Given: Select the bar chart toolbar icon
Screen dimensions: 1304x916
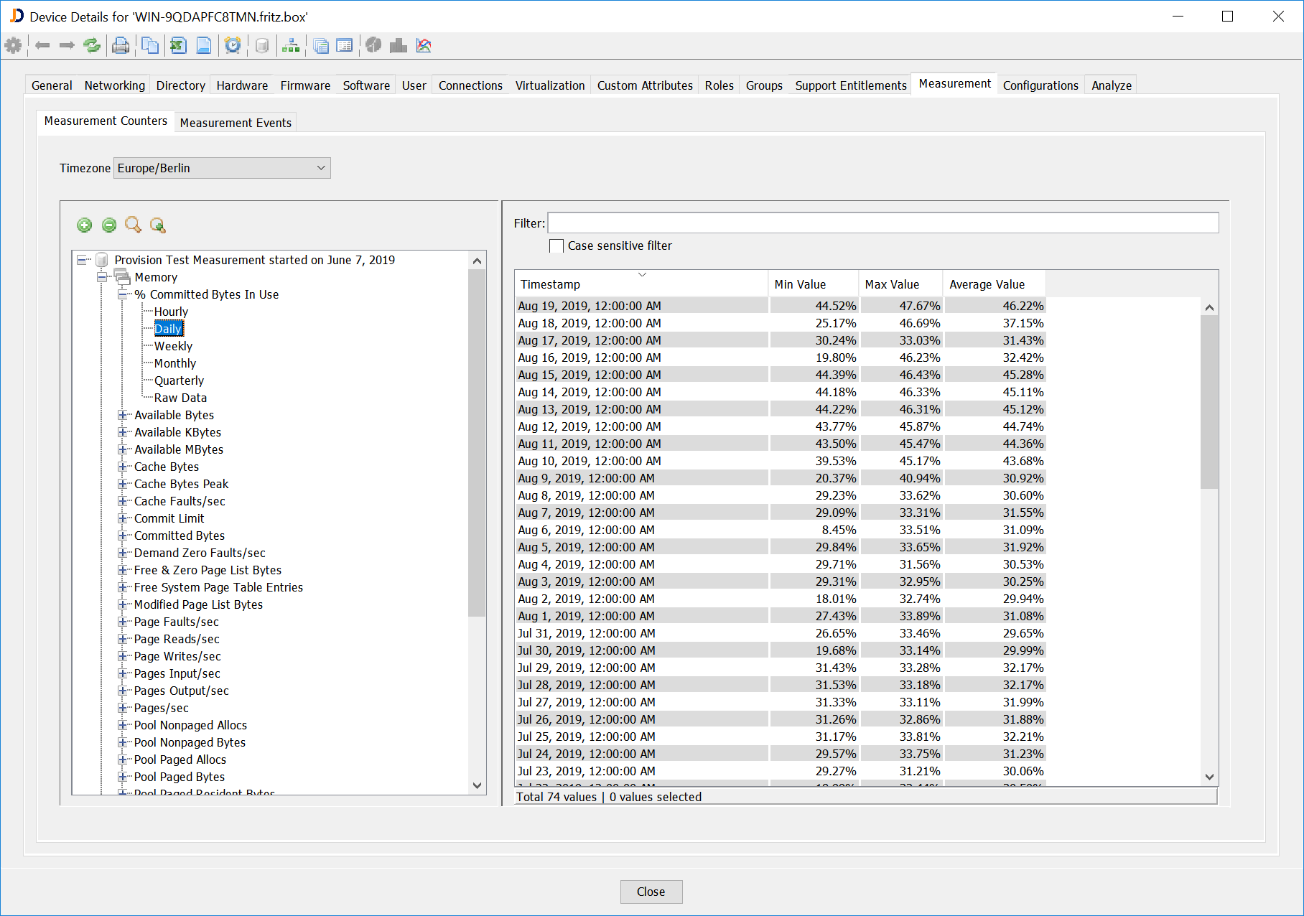Looking at the screenshot, I should coord(398,45).
